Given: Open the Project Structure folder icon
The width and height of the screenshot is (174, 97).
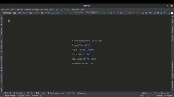Looking at the screenshot, I should (x=150, y=13).
